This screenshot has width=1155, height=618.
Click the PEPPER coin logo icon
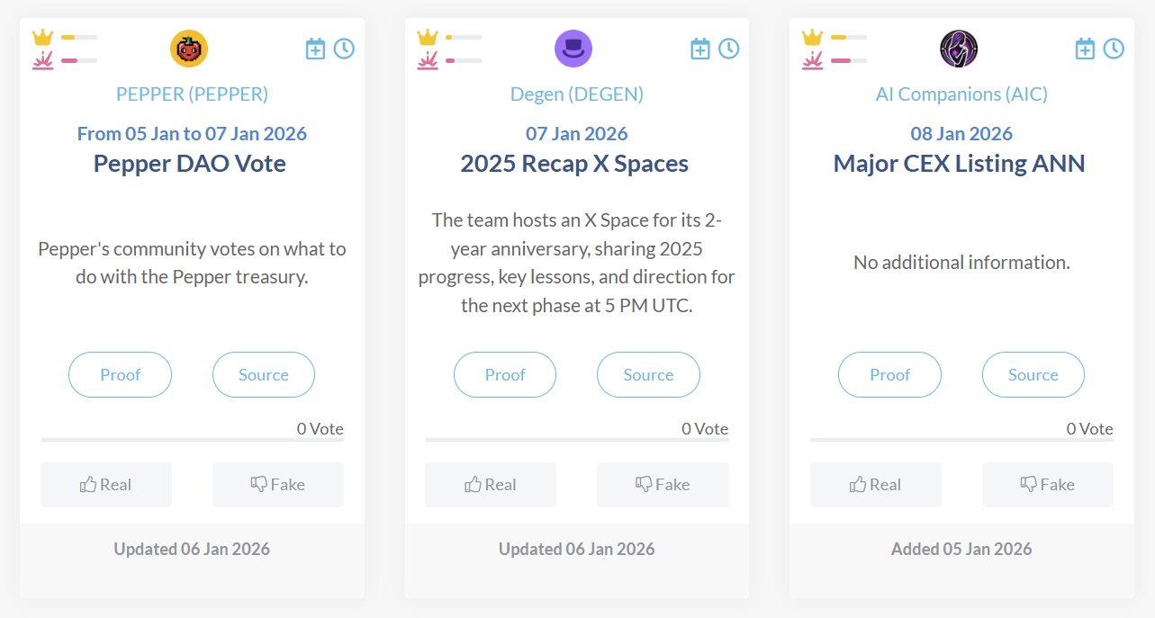[189, 49]
